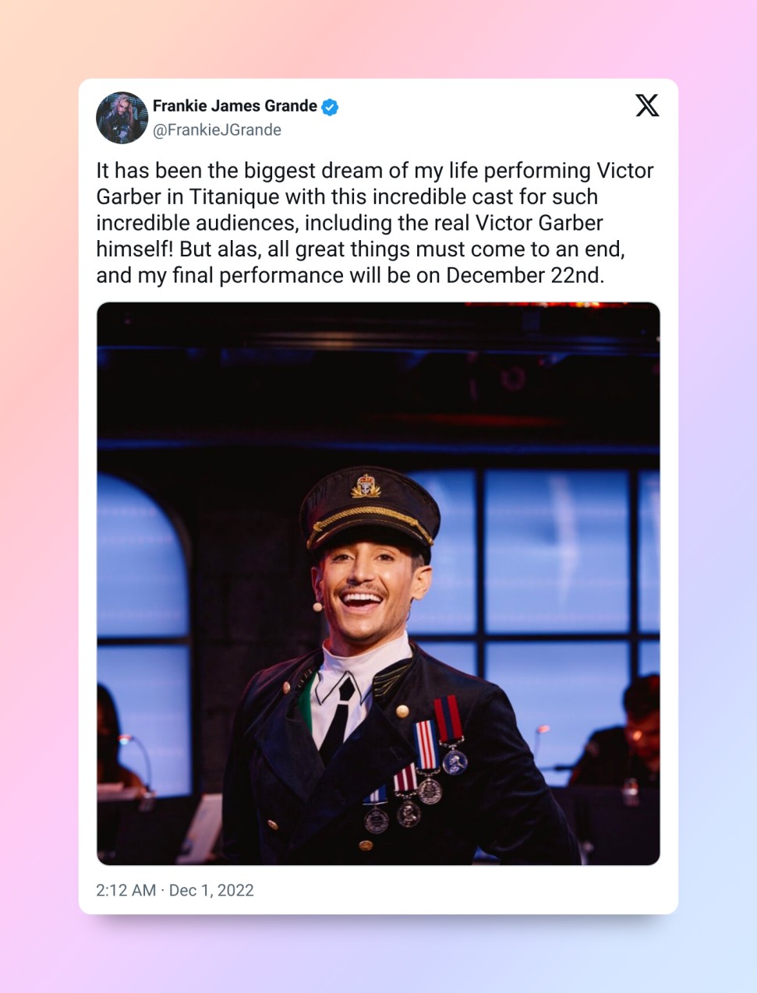Click the captain's hat in the photo
The width and height of the screenshot is (757, 993).
tap(370, 507)
